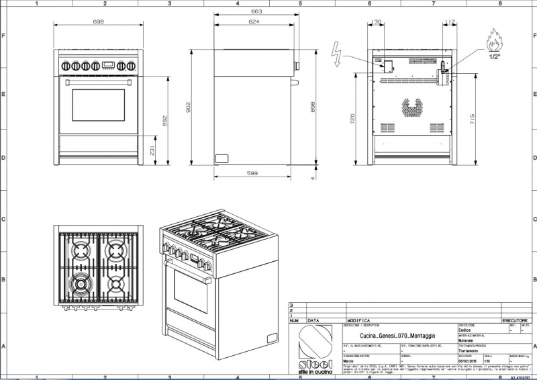Image resolution: width=537 pixels, height=380 pixels.
Task: Select the side profile view of the cooker
Action: 255,107
